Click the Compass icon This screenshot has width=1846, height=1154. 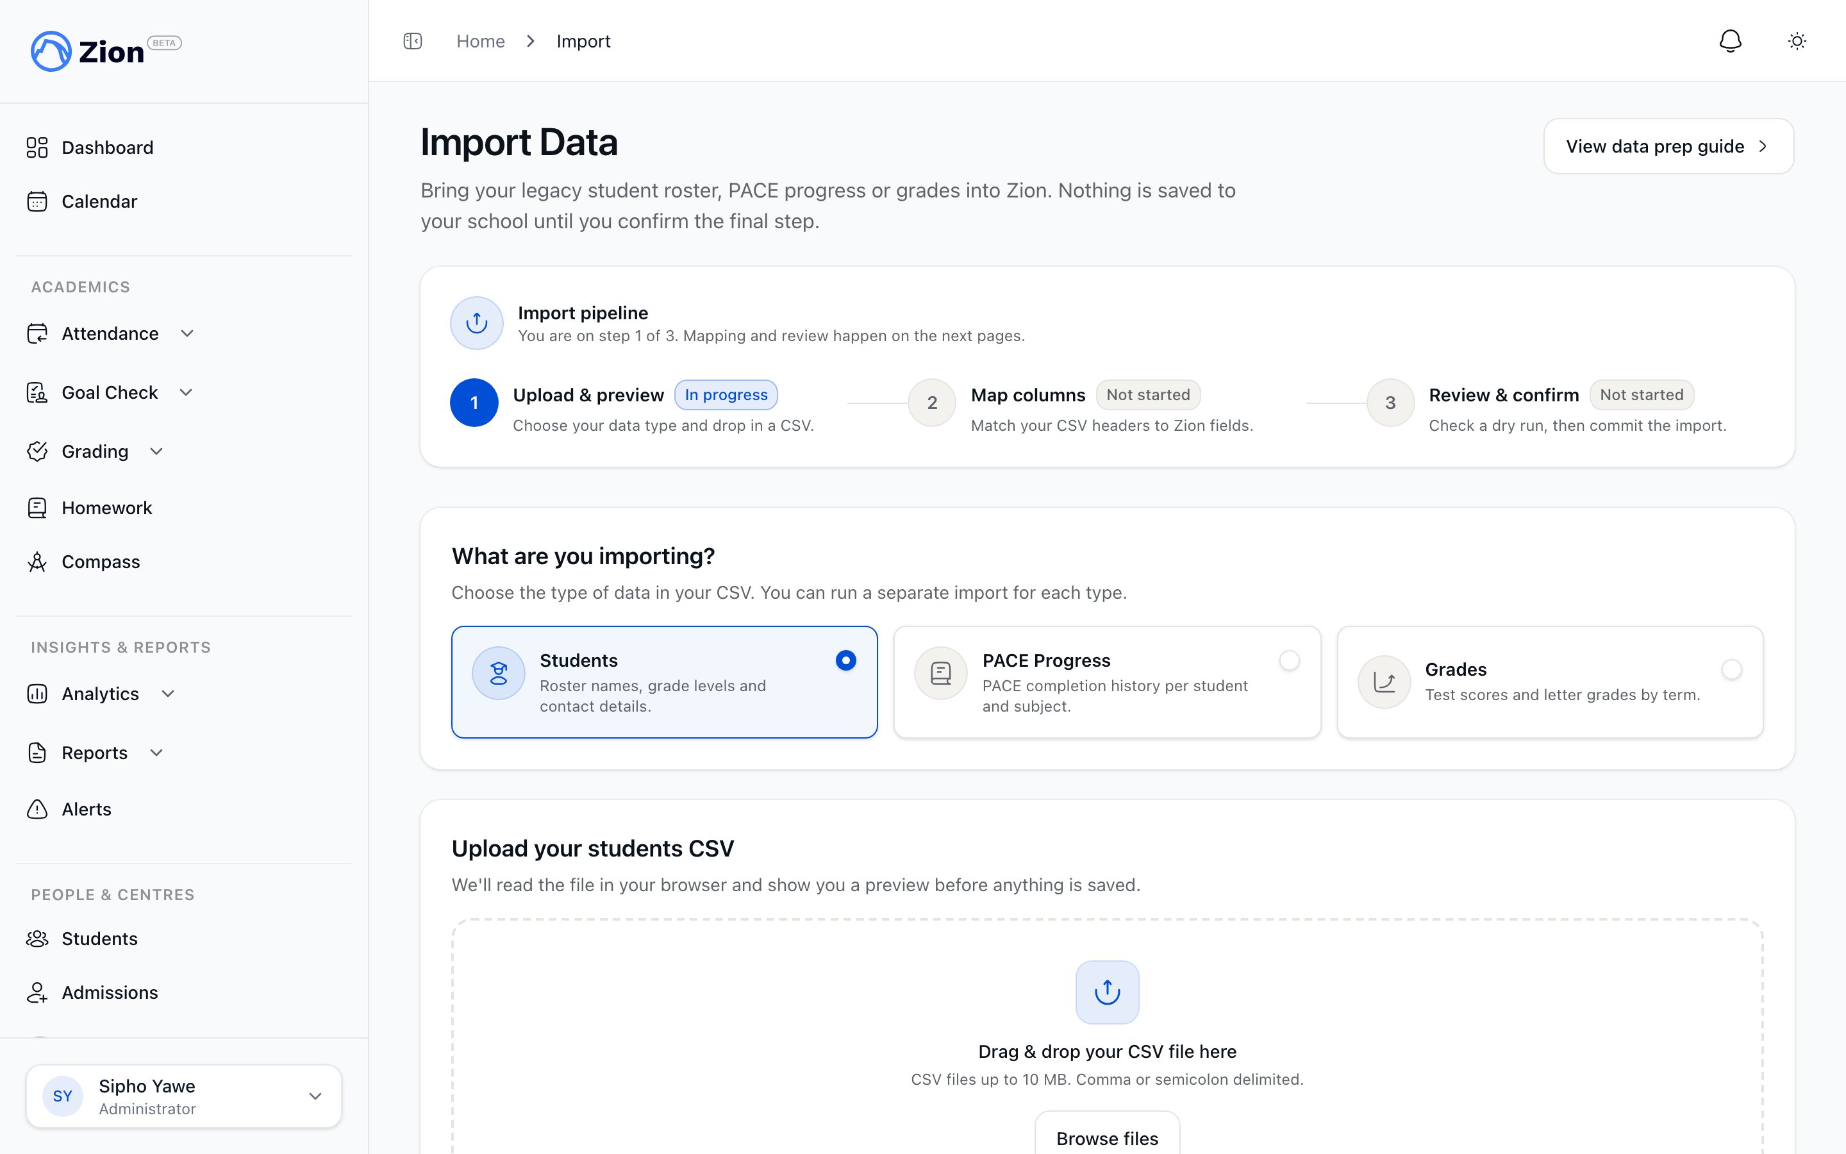[37, 562]
